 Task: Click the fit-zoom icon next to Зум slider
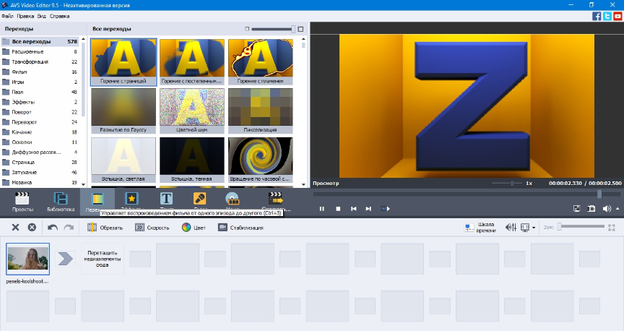coord(612,228)
